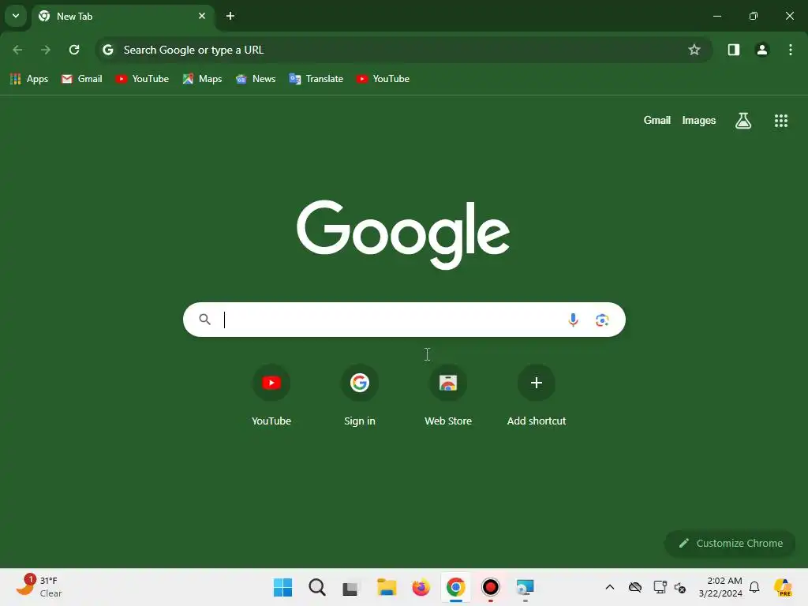Open the YouTube bookmark after Translate
This screenshot has height=606, width=808.
tap(383, 79)
